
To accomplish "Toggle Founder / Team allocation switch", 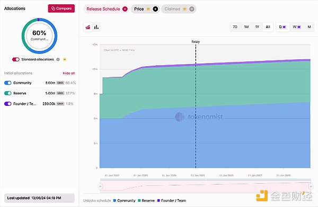I will pyautogui.click(x=8, y=104).
